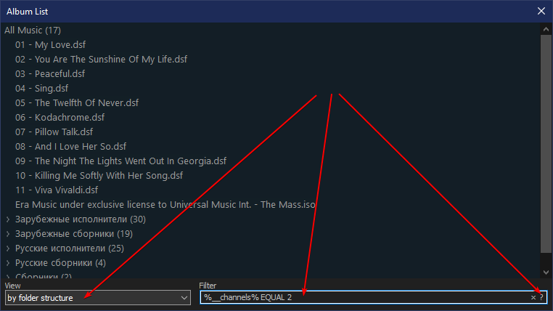Expand the Русские сборники folder
553x311 pixels.
point(8,262)
